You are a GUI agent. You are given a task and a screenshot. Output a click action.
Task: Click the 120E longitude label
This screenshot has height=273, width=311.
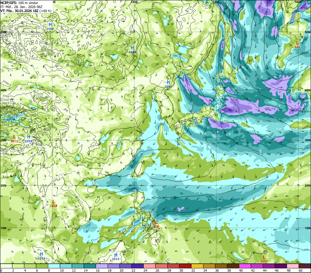134,2
